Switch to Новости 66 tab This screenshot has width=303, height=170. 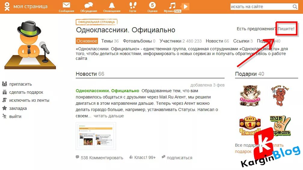pos(217,41)
